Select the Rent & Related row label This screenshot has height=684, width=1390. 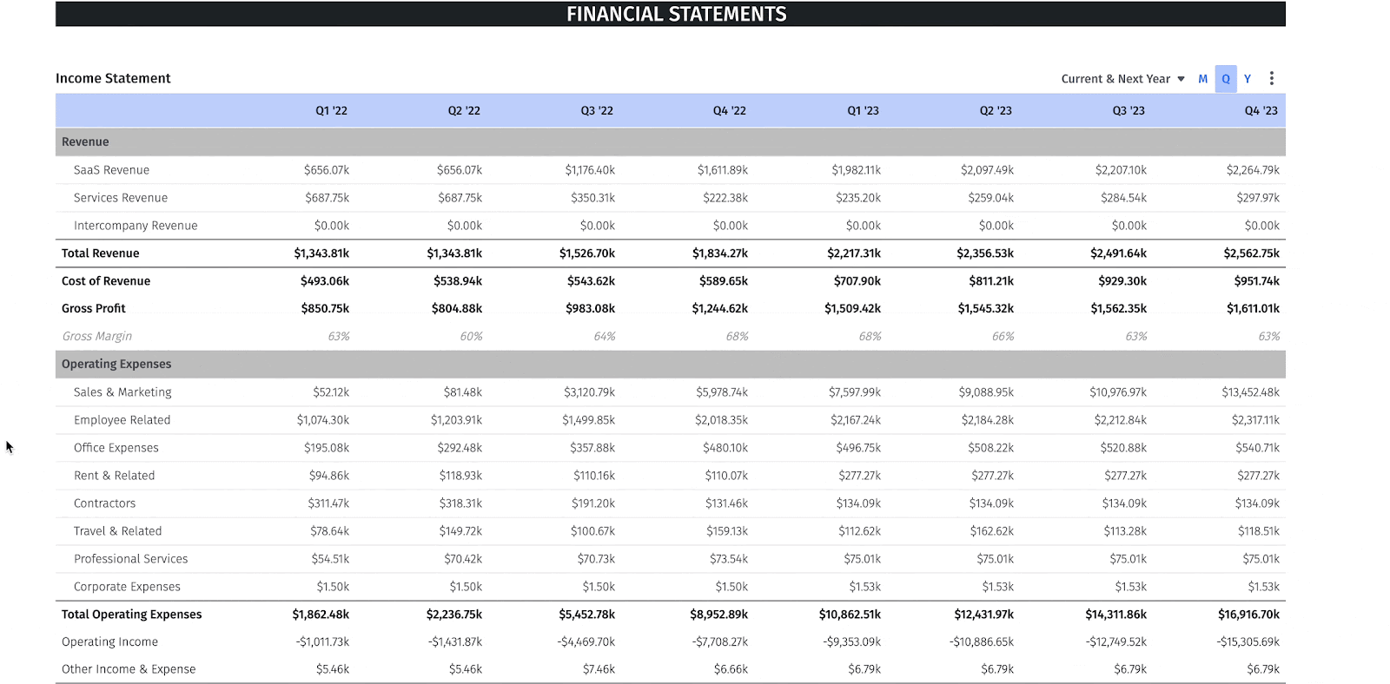point(115,476)
